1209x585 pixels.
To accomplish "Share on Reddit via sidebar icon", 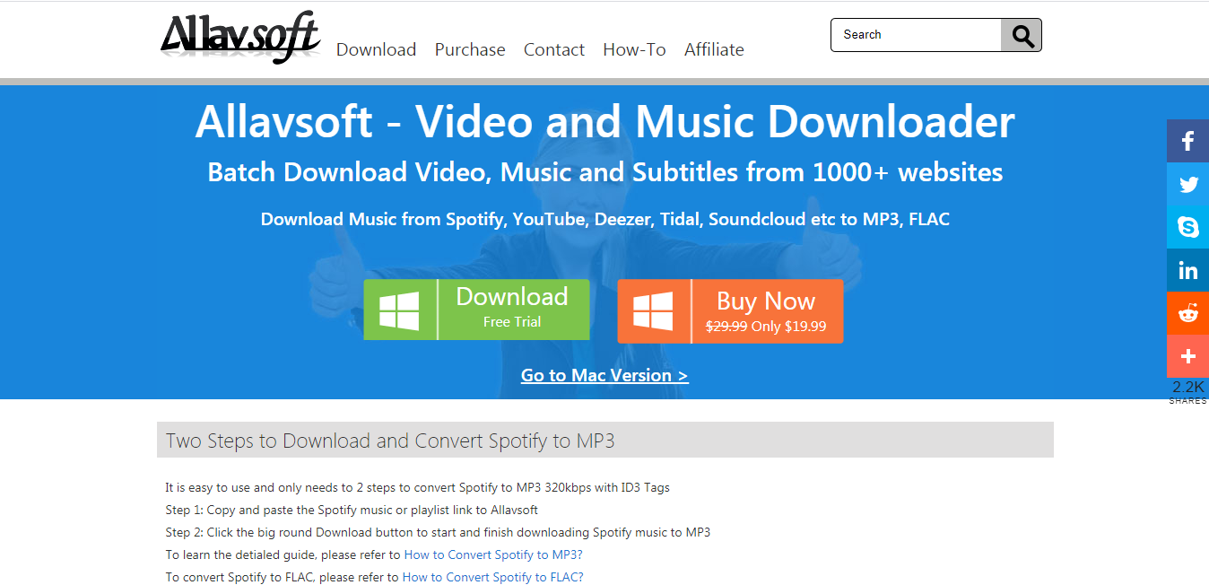I will [1187, 313].
